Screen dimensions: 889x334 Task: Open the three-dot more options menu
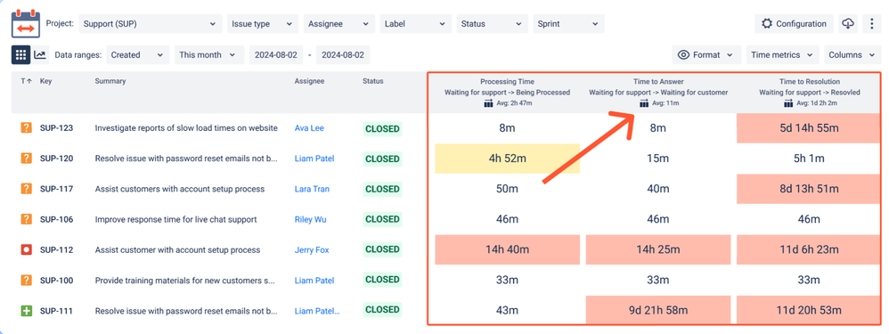click(871, 24)
